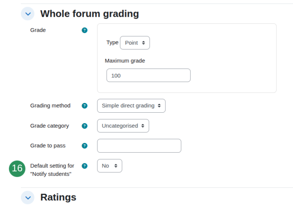293x207 pixels.
Task: Collapse the Whole forum grading section
Action: point(28,13)
